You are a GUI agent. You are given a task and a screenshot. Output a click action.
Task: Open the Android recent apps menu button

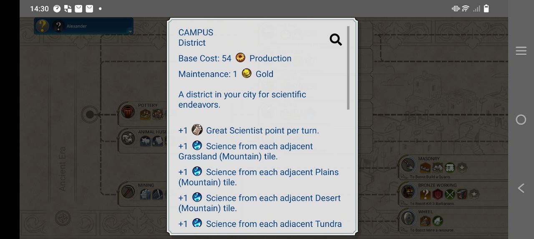(x=521, y=51)
